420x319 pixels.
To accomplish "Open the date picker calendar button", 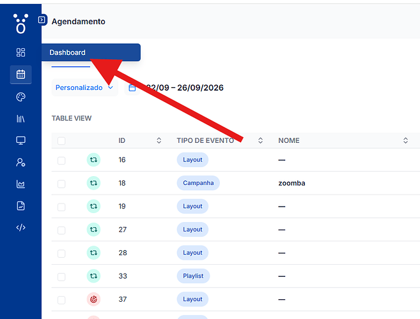I will pos(132,87).
